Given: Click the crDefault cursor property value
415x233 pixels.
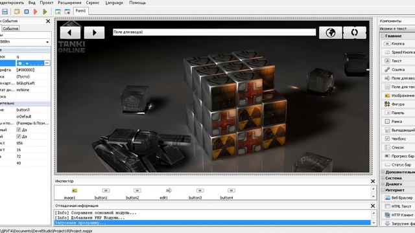Looking at the screenshot, I should click(x=24, y=116).
